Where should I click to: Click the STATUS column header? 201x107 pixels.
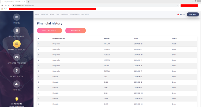click(175, 38)
